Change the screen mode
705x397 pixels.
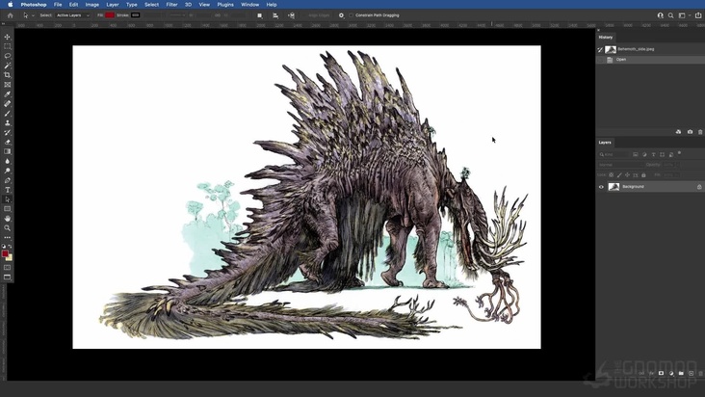pos(7,277)
